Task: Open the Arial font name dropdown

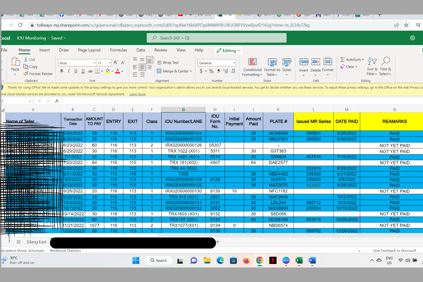Action: point(94,63)
